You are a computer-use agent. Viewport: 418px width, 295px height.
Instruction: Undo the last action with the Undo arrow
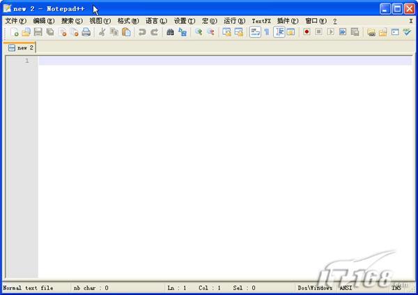tap(142, 32)
